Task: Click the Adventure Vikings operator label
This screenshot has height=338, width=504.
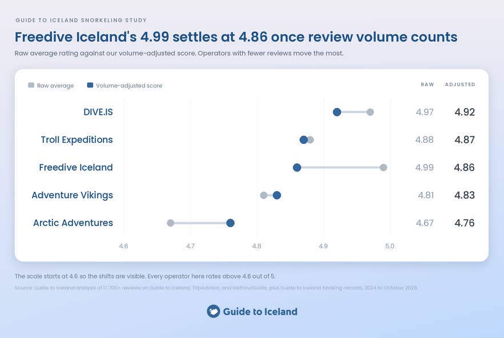Action: (x=72, y=195)
